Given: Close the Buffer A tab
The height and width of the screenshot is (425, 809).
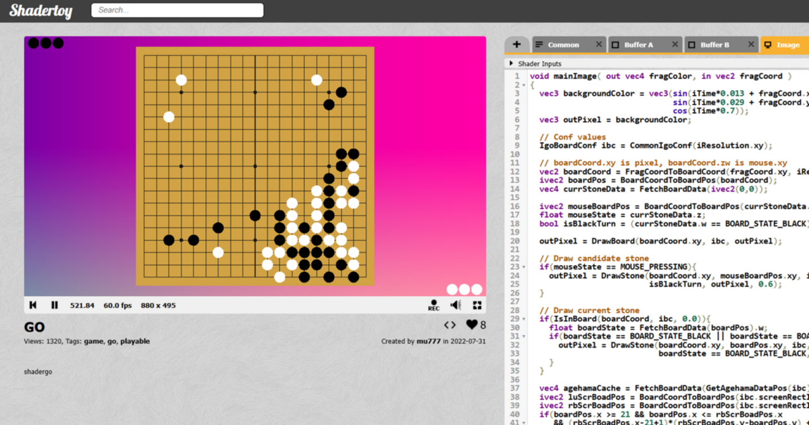Looking at the screenshot, I should [x=675, y=45].
